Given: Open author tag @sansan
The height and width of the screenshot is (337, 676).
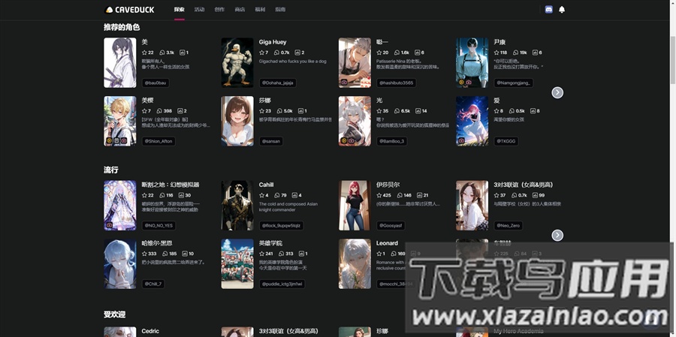Looking at the screenshot, I should tap(271, 141).
